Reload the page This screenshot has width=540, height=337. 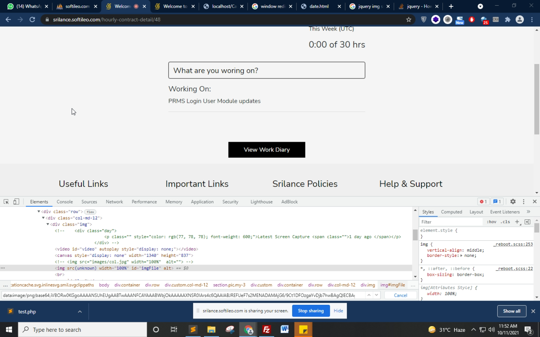click(x=32, y=19)
